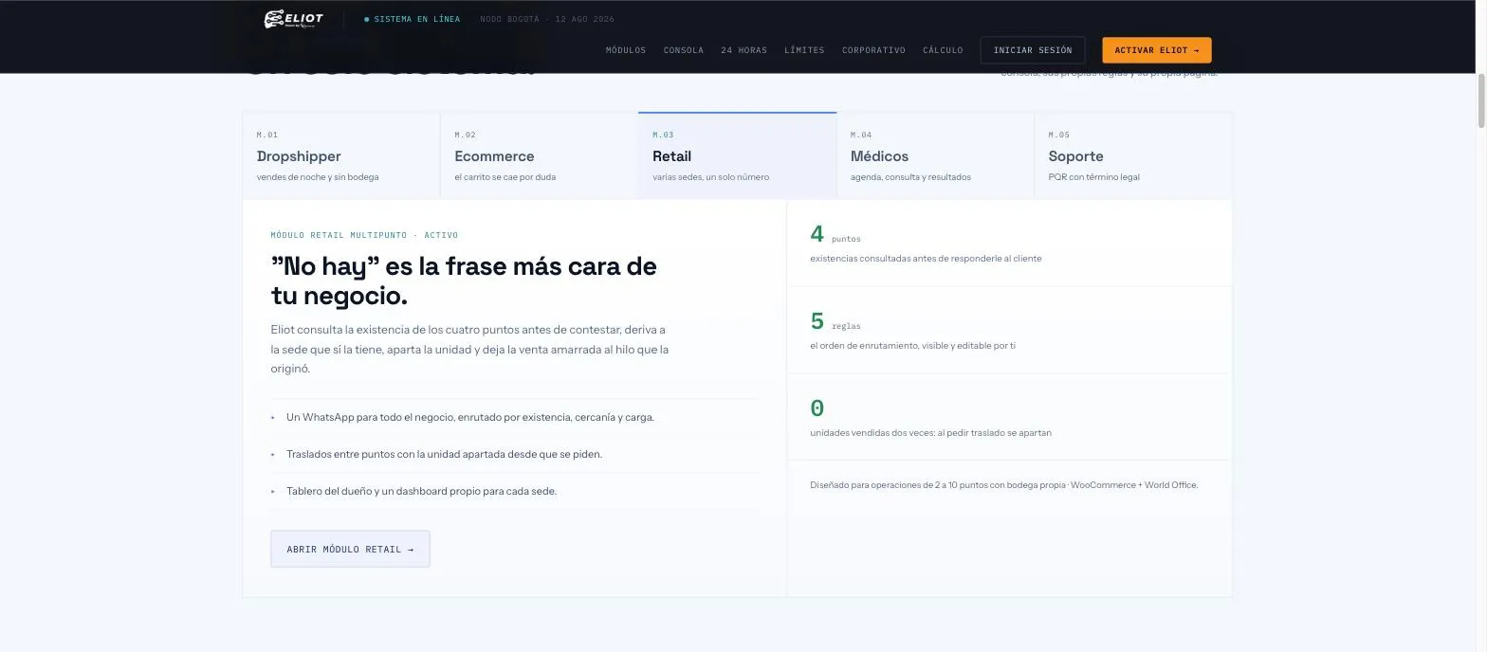
Task: Open the LÍMITES nav link
Action: (x=804, y=50)
